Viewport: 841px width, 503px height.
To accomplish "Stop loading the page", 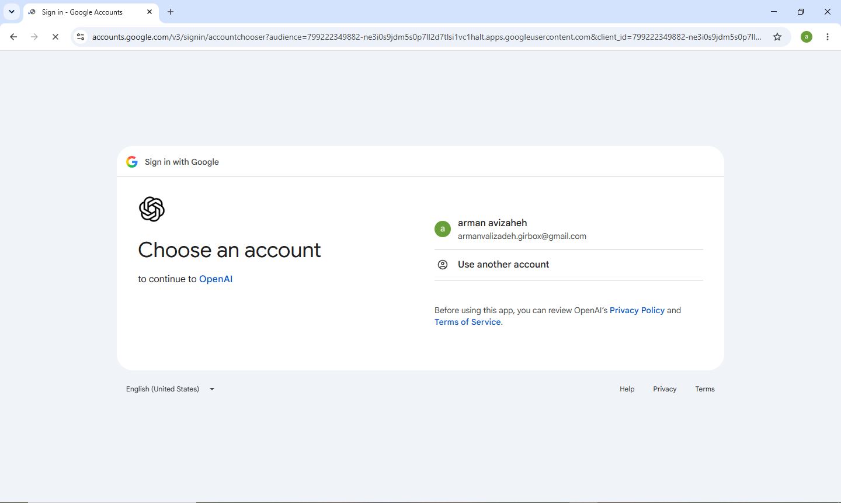I will coord(55,37).
